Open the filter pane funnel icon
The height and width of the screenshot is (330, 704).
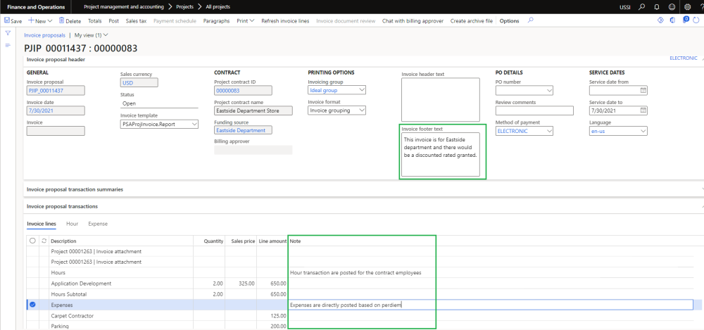(x=8, y=33)
